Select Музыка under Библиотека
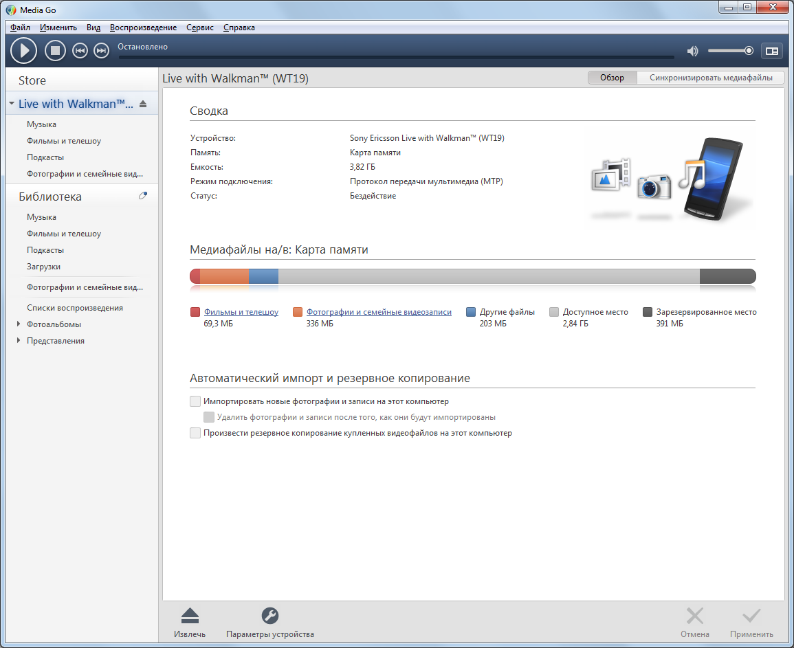 click(x=41, y=216)
